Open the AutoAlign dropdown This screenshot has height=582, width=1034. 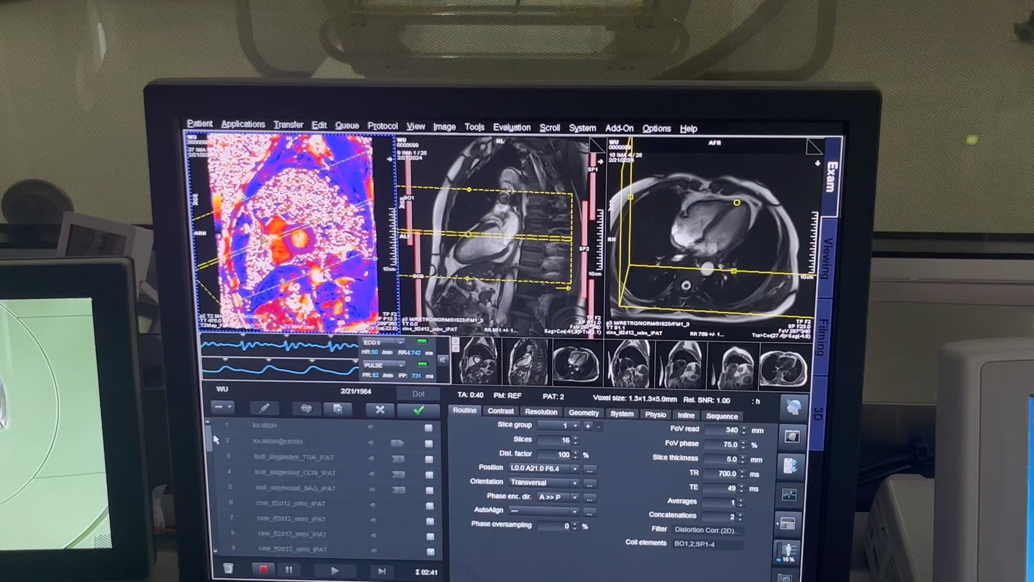pos(543,511)
